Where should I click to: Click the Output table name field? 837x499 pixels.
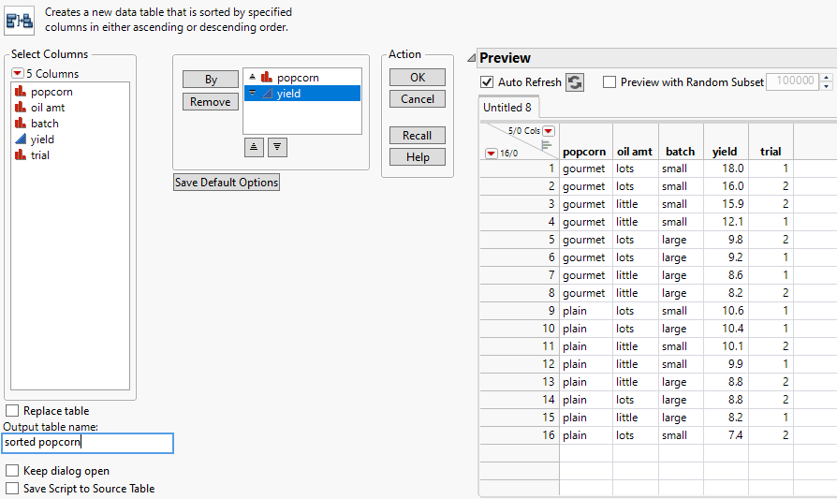pos(88,443)
